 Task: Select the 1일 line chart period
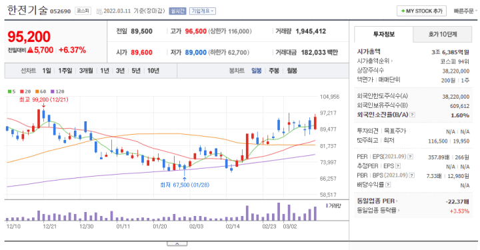coord(47,71)
